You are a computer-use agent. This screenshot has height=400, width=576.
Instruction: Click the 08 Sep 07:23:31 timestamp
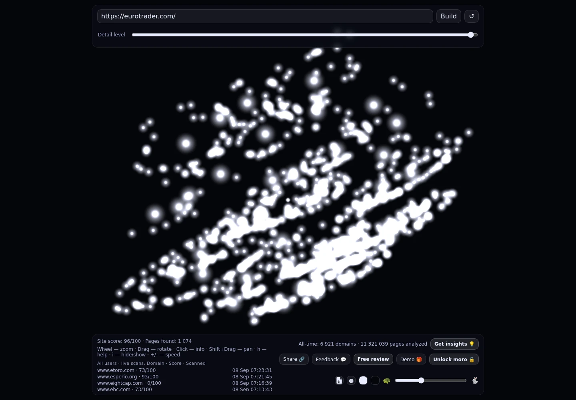(252, 370)
